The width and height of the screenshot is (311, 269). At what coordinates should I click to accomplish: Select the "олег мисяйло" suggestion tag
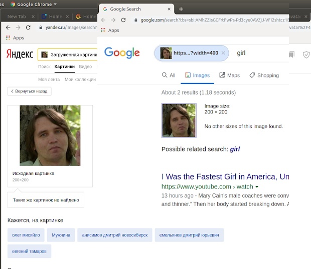pos(26,235)
